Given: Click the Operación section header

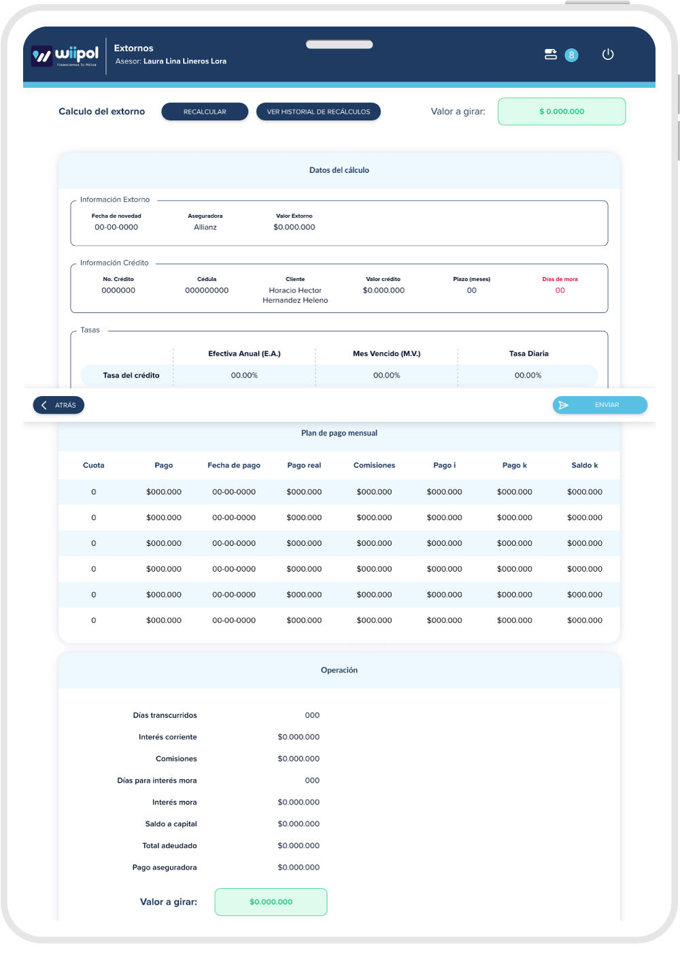Looking at the screenshot, I should coord(339,670).
